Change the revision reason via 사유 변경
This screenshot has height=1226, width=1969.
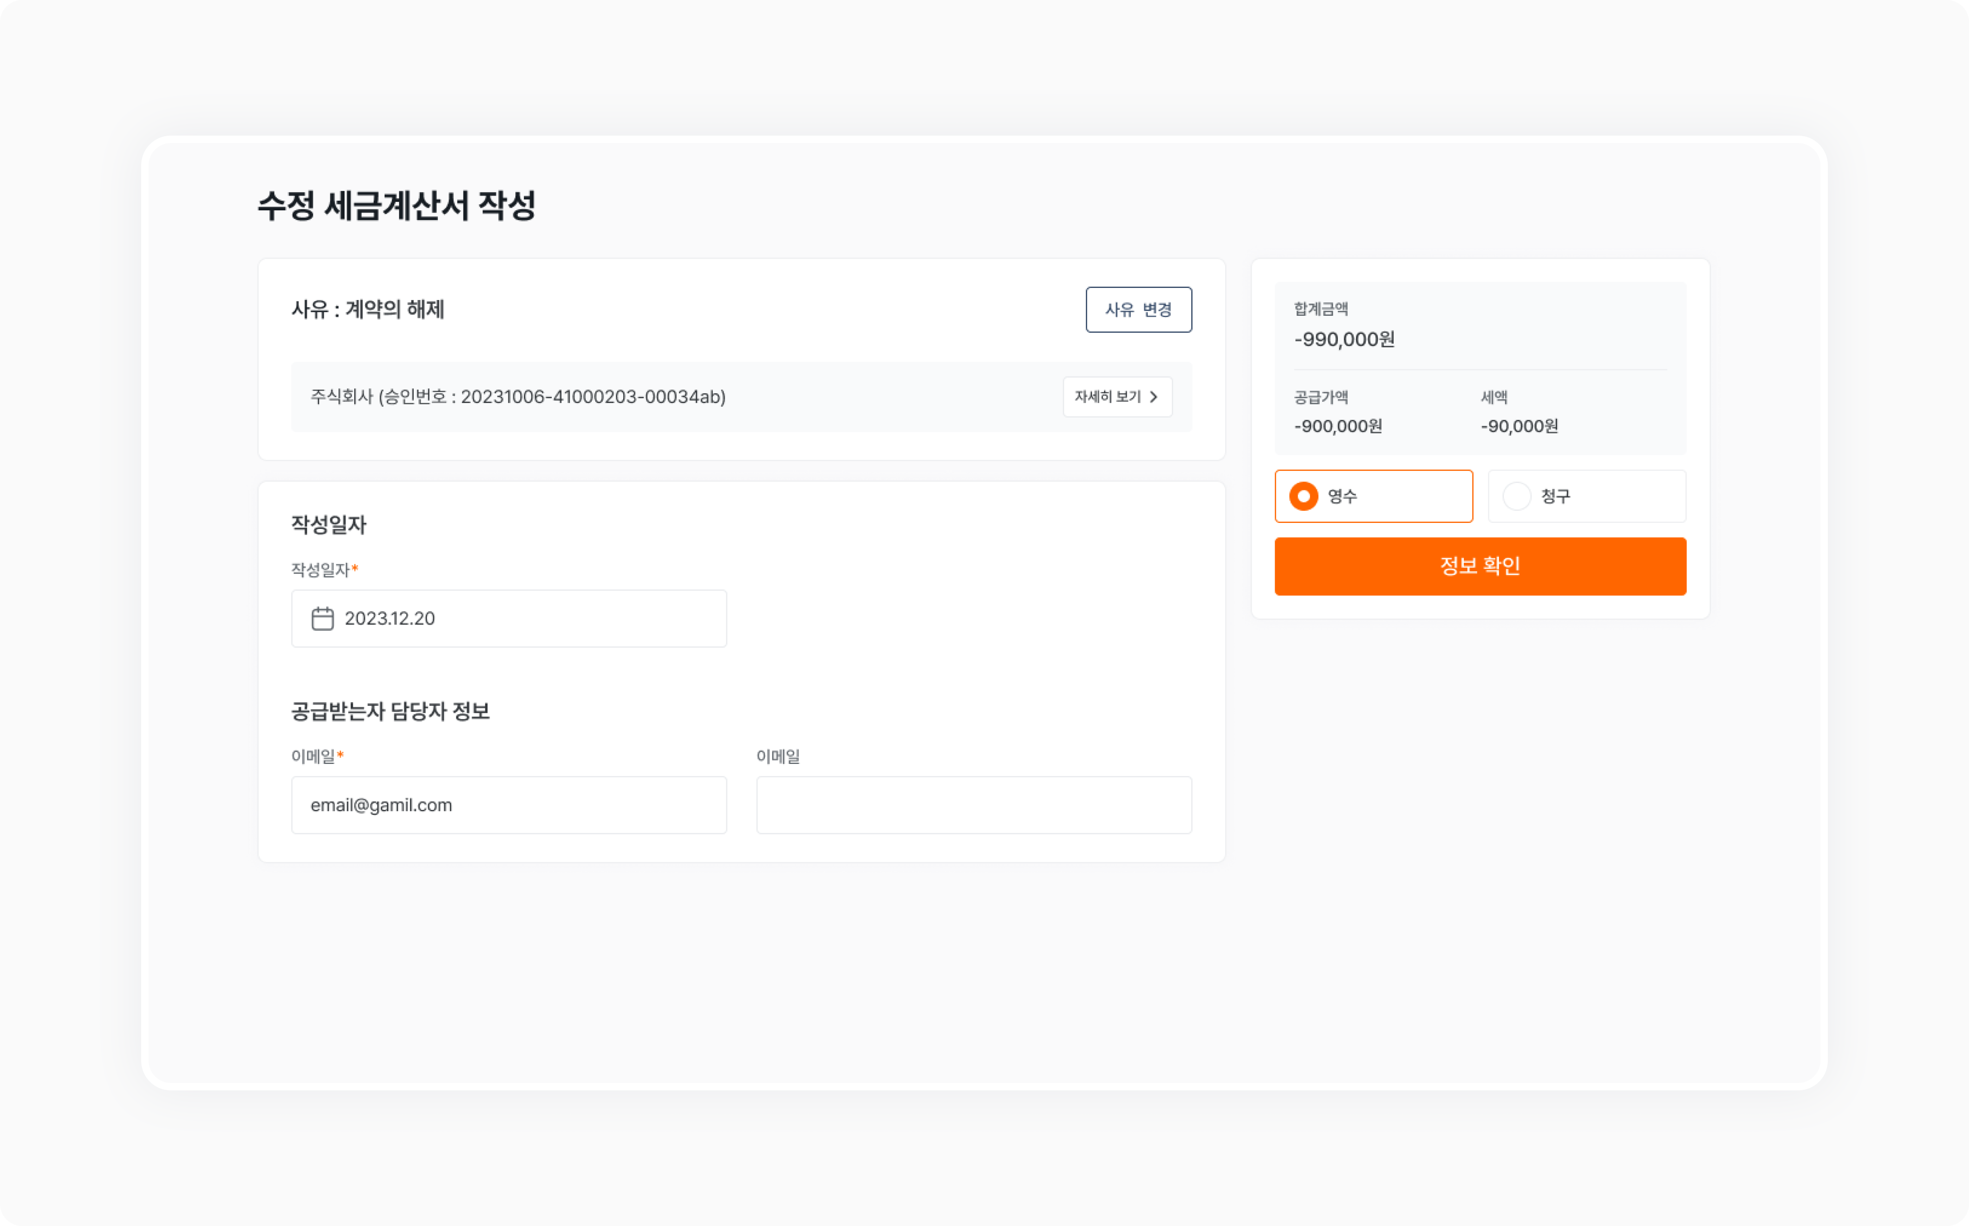coord(1138,309)
